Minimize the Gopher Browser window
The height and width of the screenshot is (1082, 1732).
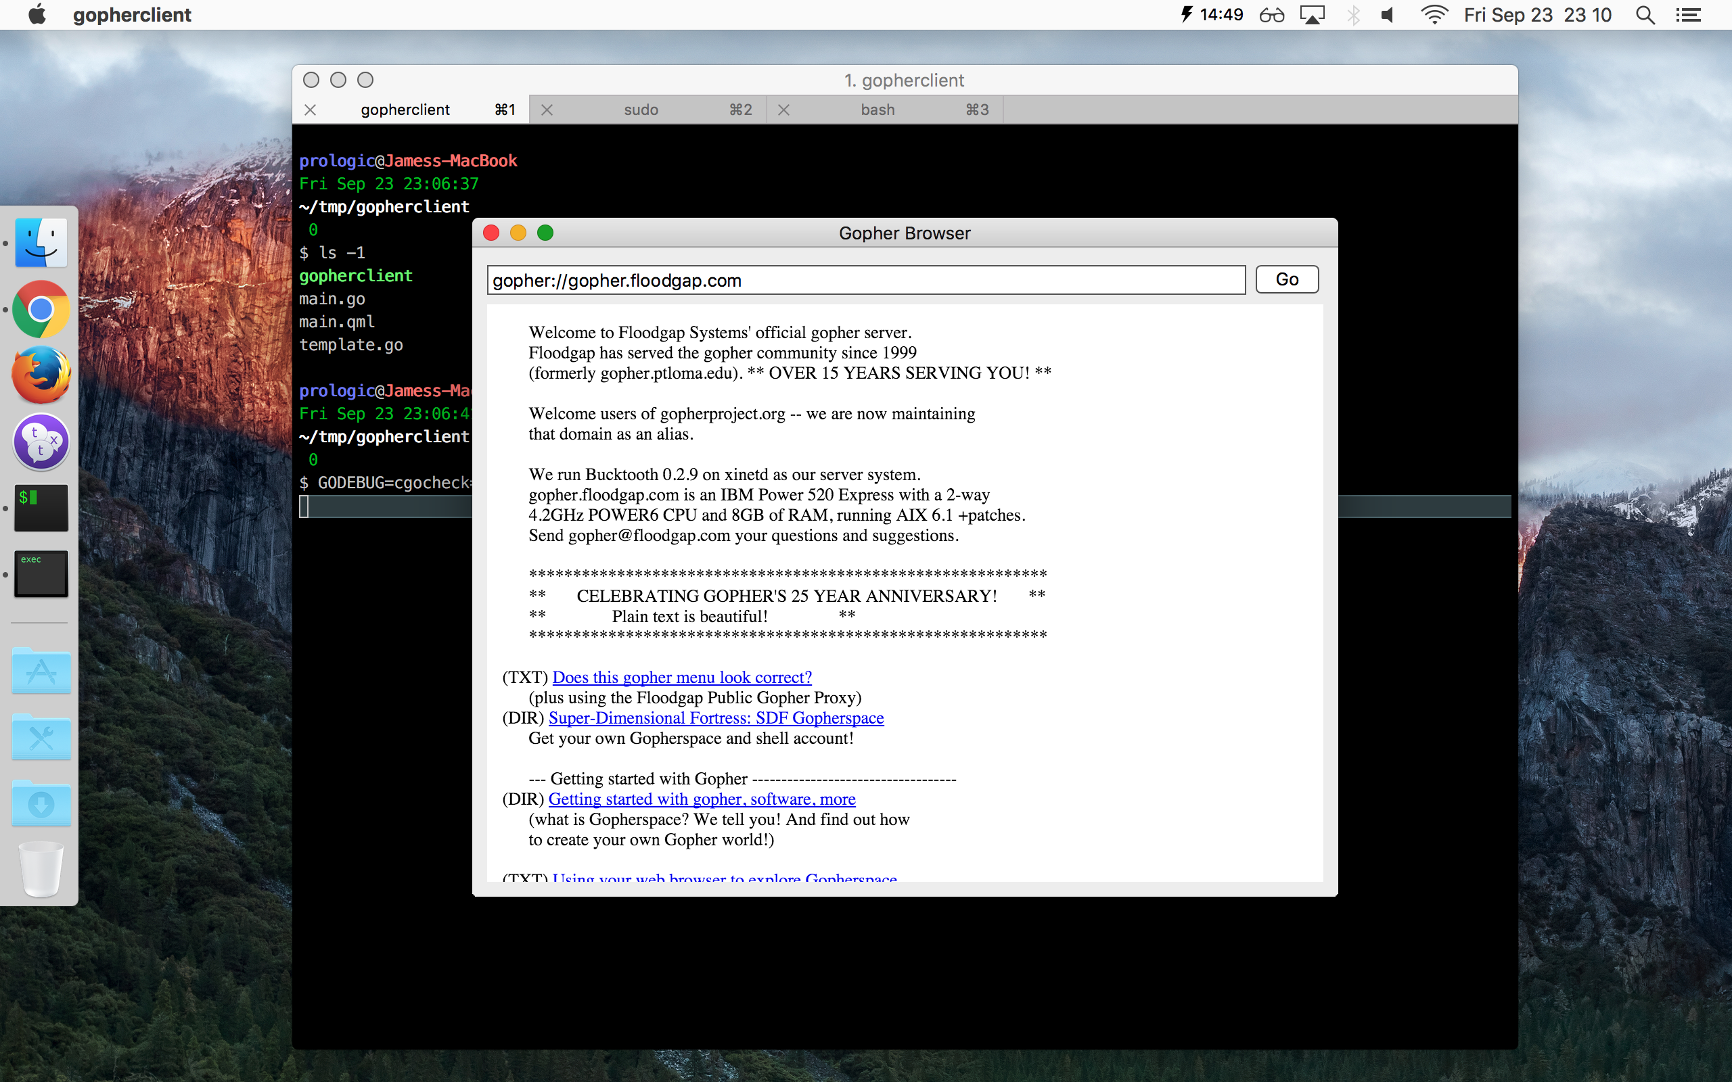click(x=518, y=233)
